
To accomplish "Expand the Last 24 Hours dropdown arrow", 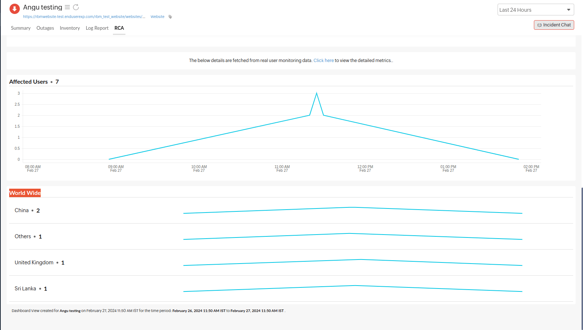I will point(568,10).
